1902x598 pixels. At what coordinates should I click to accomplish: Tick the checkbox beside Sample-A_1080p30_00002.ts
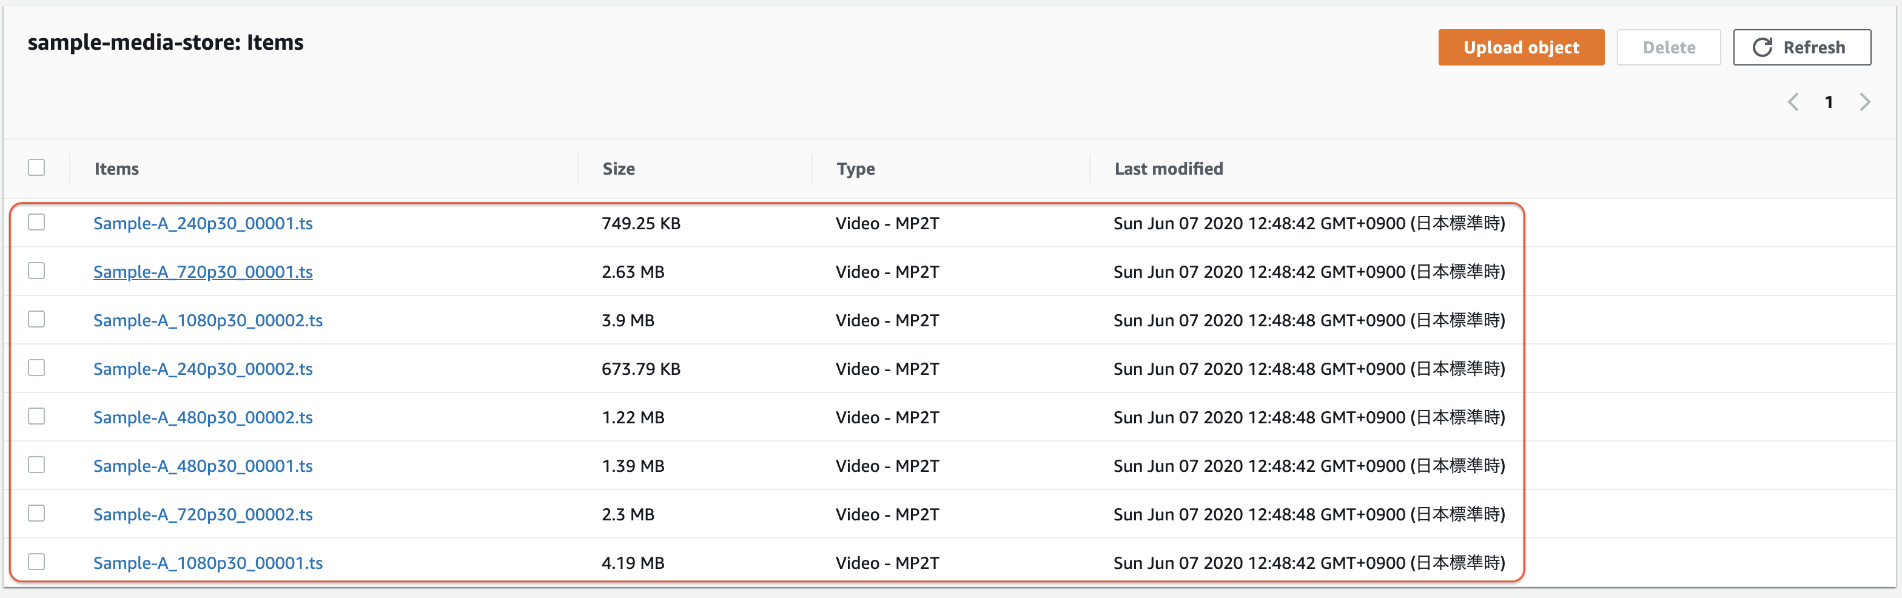coord(36,319)
